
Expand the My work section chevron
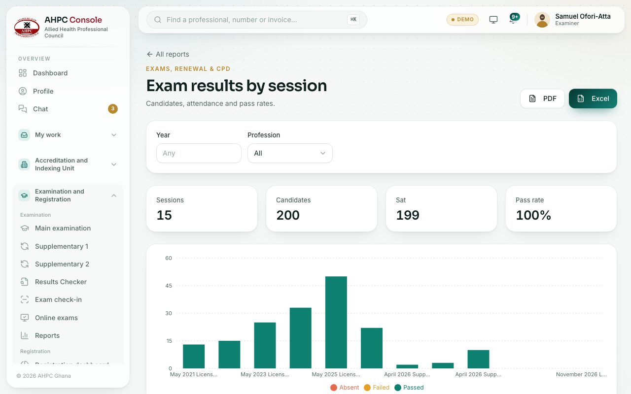pyautogui.click(x=114, y=135)
